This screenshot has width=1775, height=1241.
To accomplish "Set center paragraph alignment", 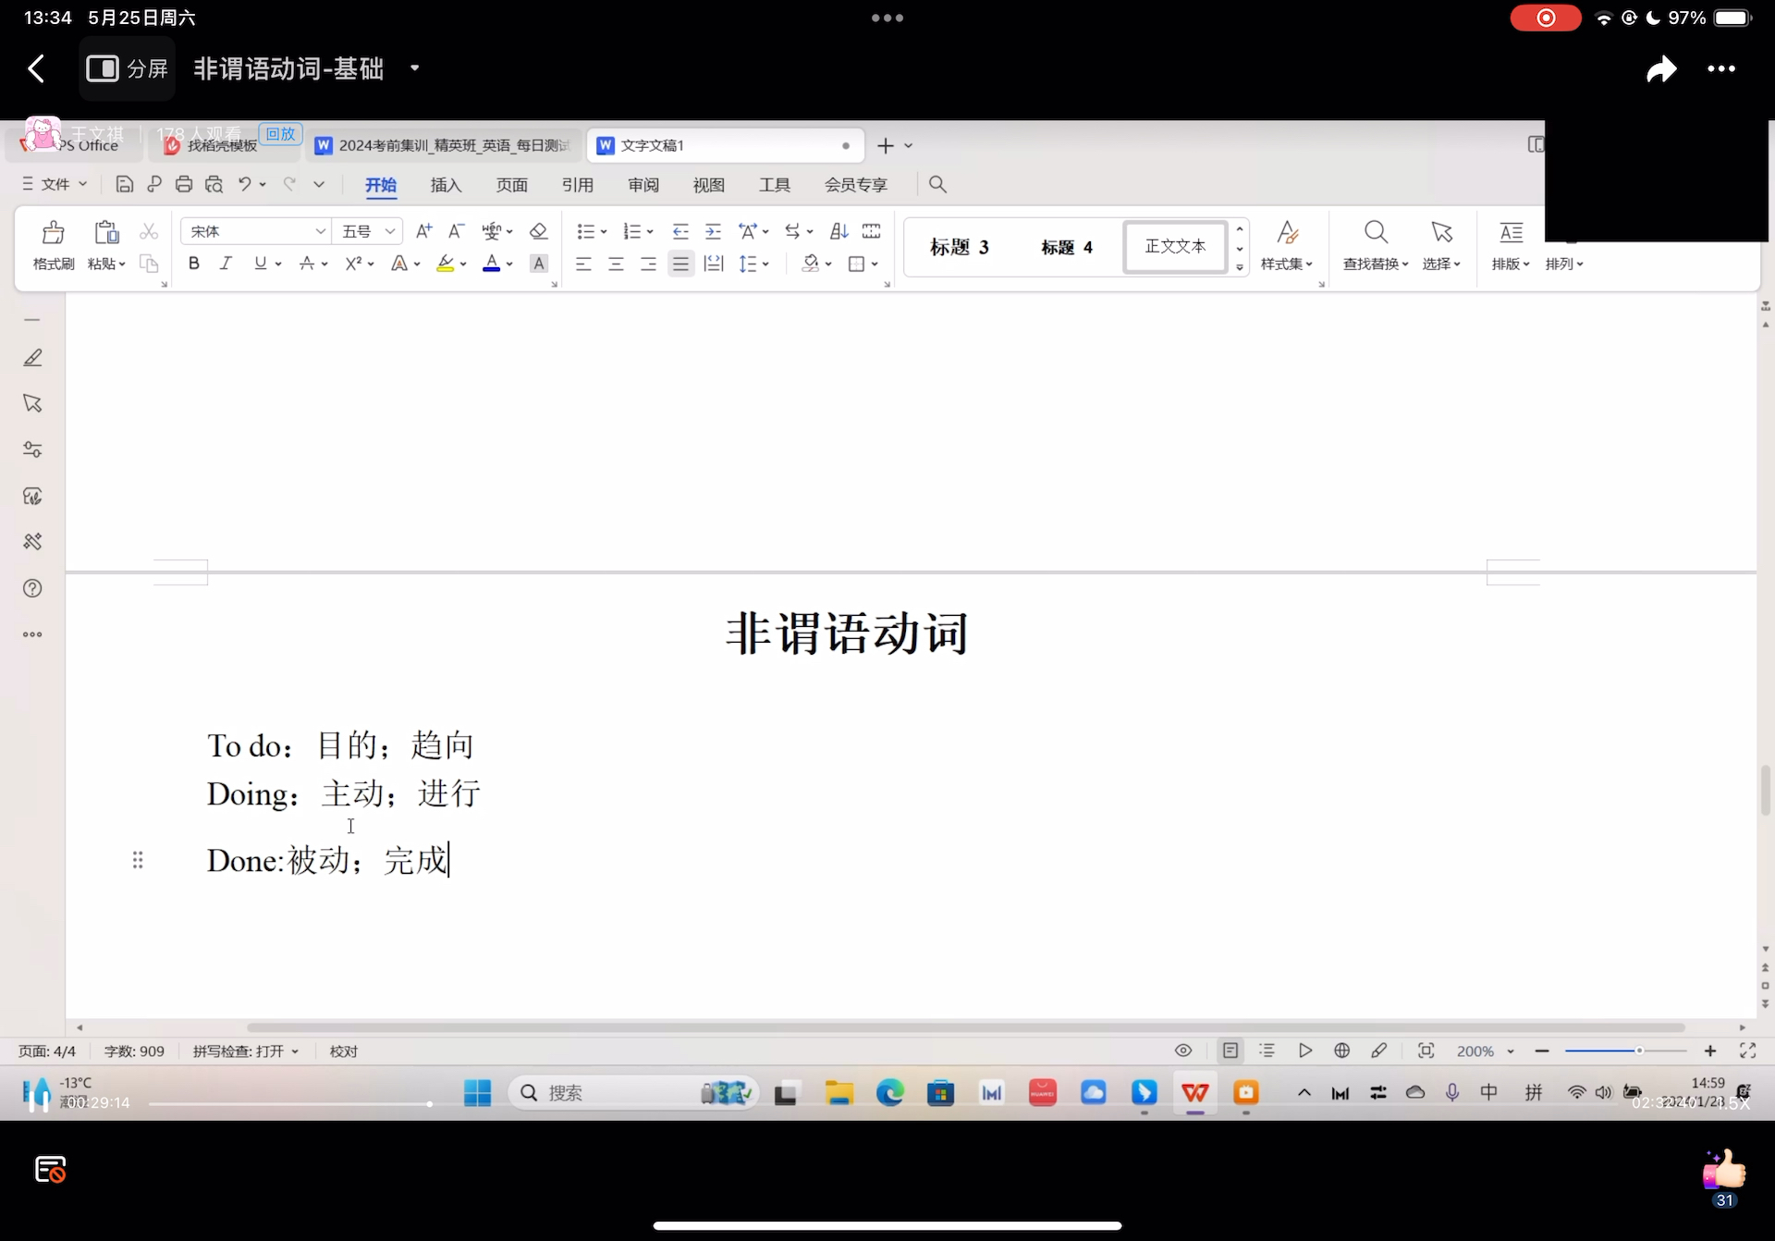I will (616, 264).
